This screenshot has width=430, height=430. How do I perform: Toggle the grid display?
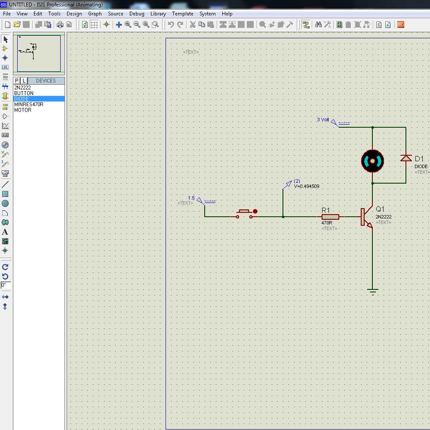tap(94, 25)
